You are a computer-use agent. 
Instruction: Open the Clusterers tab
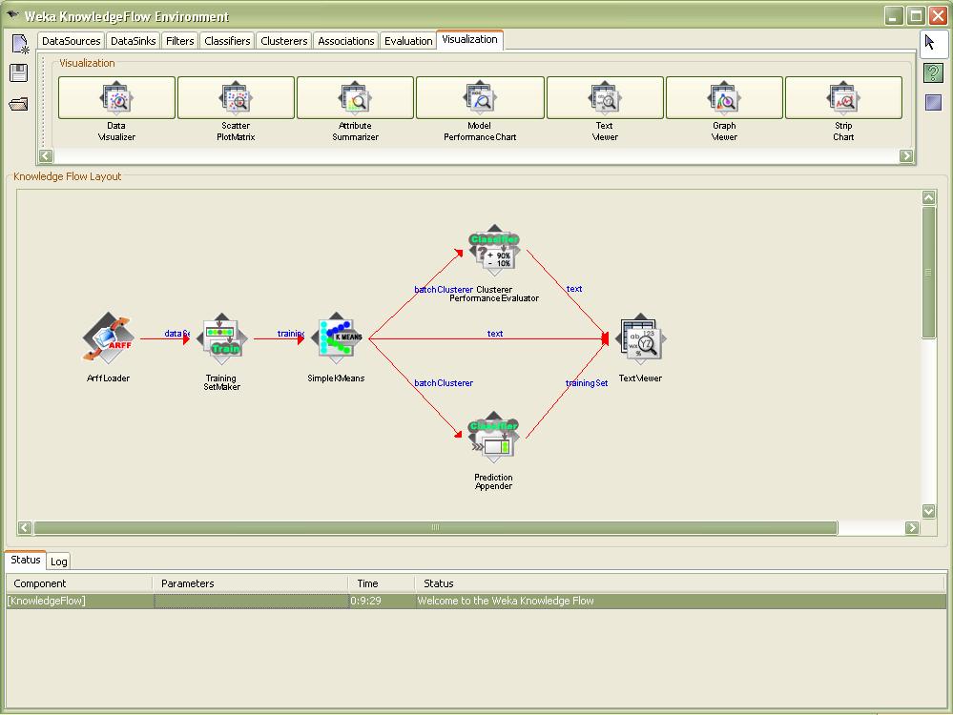pos(284,41)
